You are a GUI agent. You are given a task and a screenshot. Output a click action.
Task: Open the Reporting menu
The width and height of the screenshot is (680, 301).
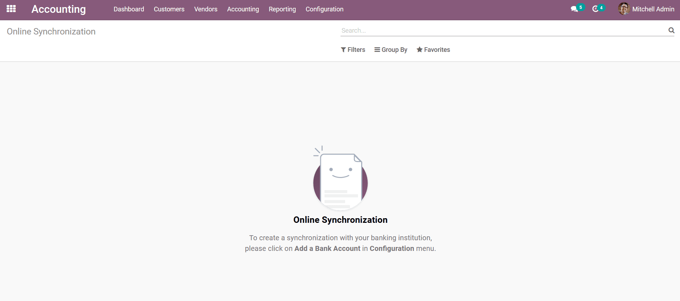click(282, 9)
